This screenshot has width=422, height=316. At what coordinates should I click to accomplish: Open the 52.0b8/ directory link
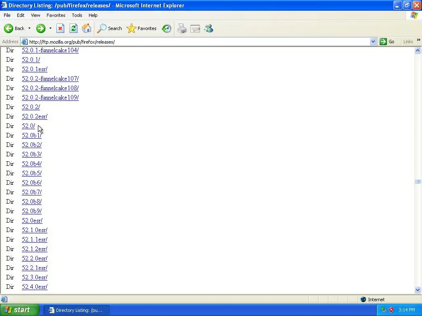click(31, 202)
